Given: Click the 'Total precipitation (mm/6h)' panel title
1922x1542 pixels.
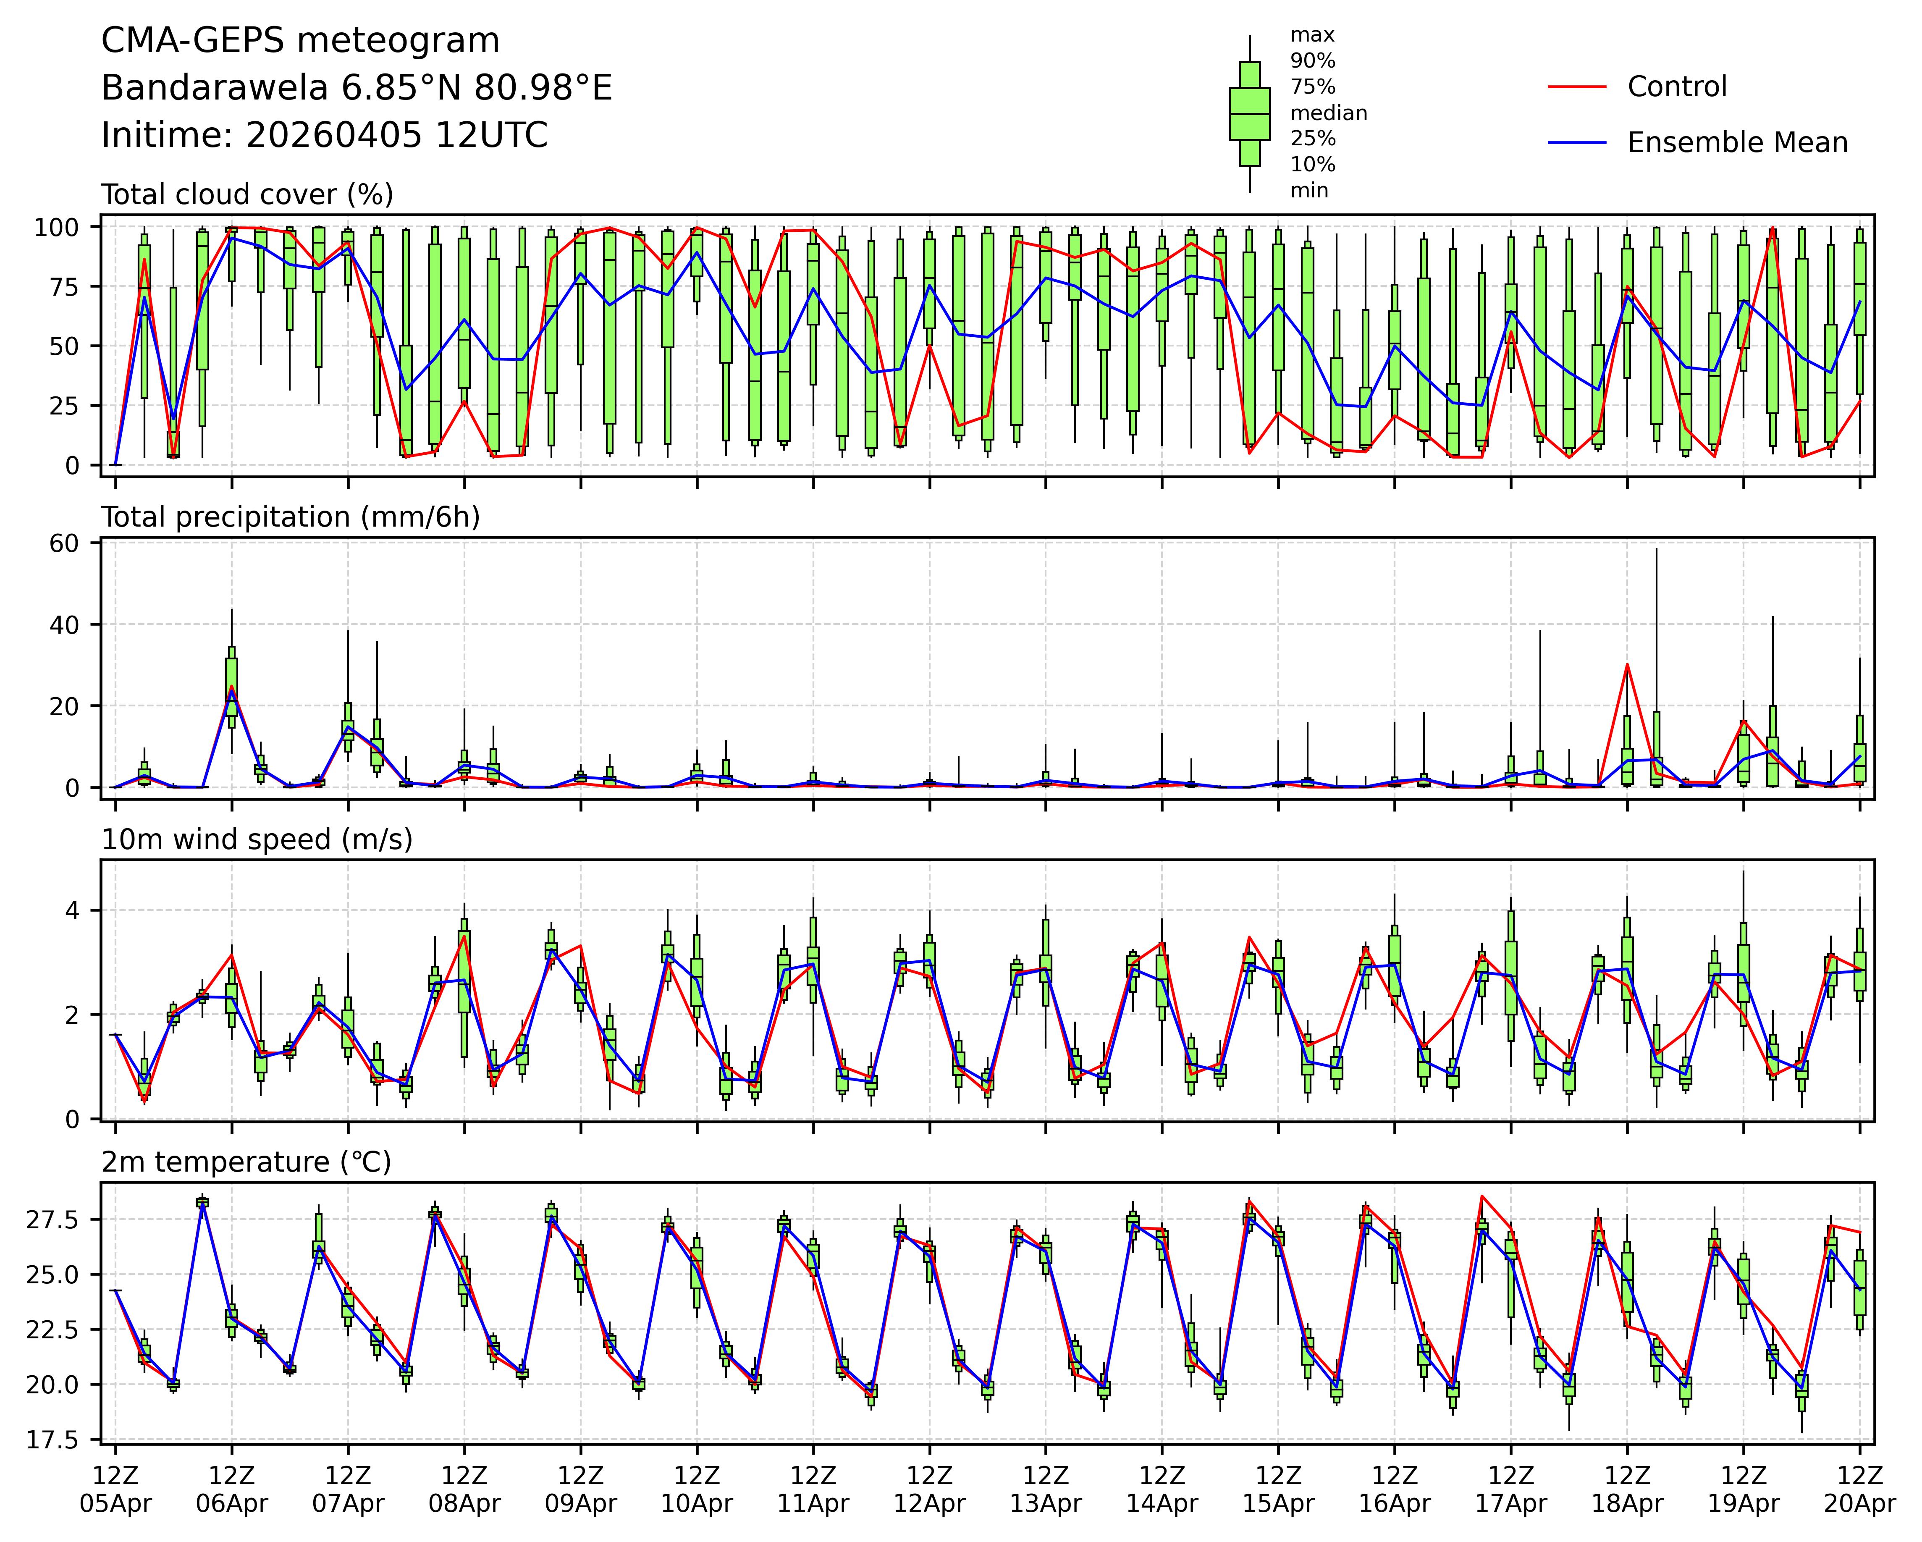Looking at the screenshot, I should tap(291, 517).
